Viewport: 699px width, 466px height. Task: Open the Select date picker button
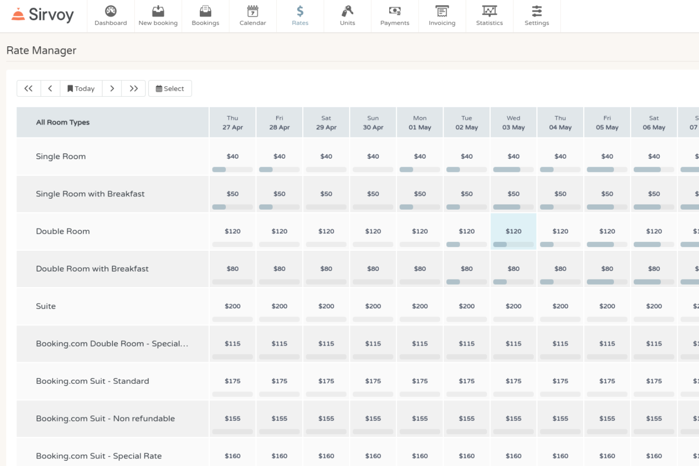(x=170, y=88)
